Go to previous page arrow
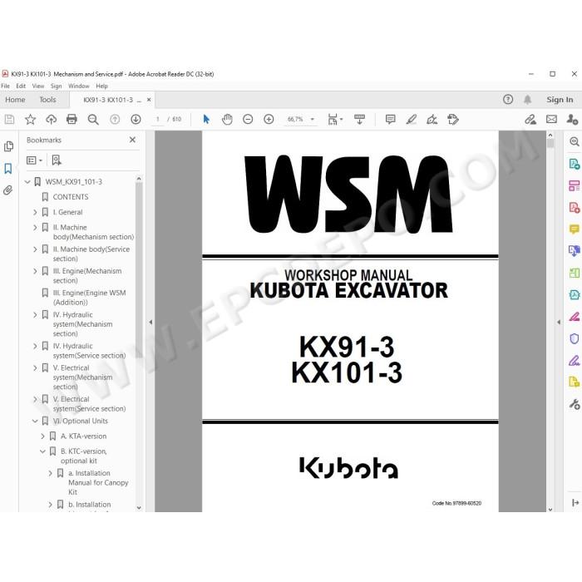Viewport: 582px width, 582px height. (x=115, y=119)
